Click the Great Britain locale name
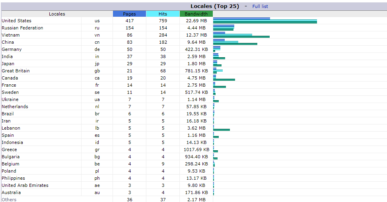 16,71
